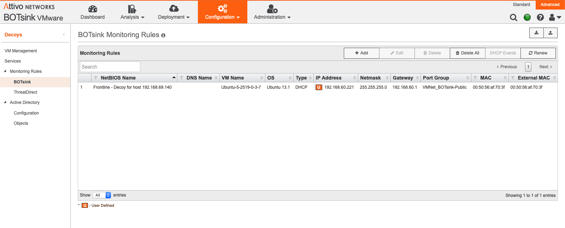Click the Add rule button
565x228 pixels.
click(x=361, y=53)
